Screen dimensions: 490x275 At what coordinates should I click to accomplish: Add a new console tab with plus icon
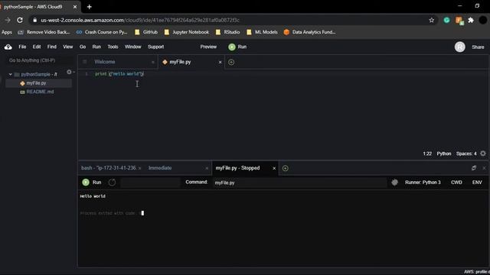point(286,168)
